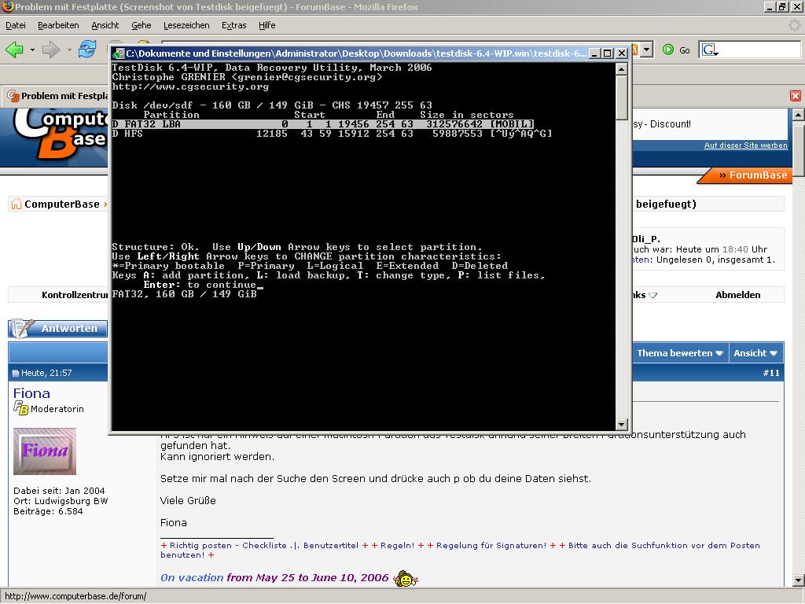Image resolution: width=805 pixels, height=604 pixels.
Task: Open the 'Benutzertitel' signature link
Action: tap(331, 546)
